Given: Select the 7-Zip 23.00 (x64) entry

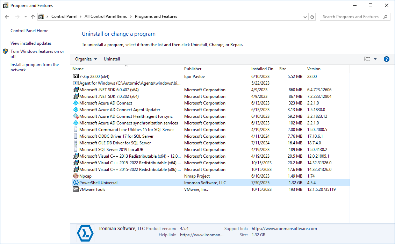Looking at the screenshot, I should click(x=94, y=77).
